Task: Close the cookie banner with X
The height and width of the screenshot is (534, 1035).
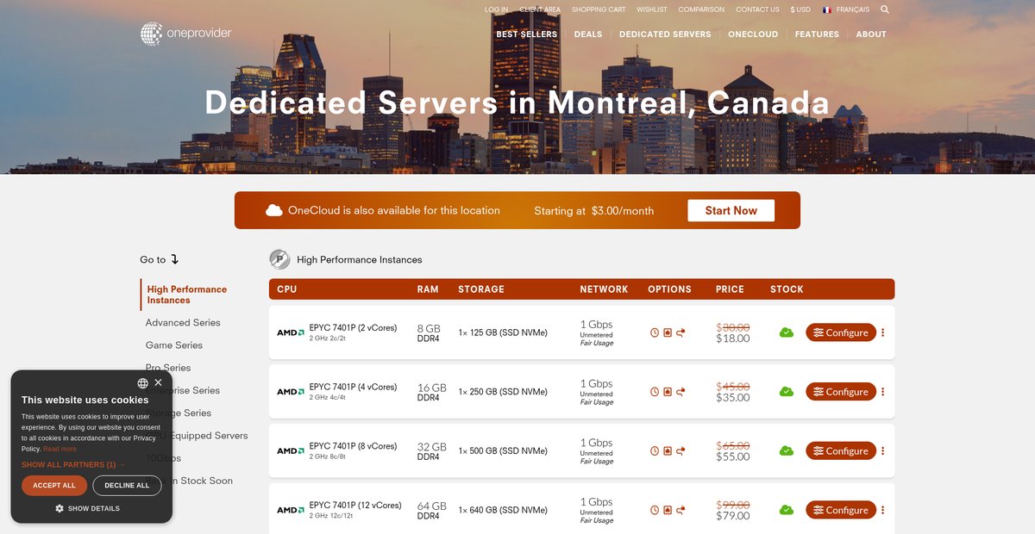Action: (158, 382)
